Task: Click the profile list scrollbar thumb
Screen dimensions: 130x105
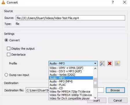Action: [x=95, y=83]
